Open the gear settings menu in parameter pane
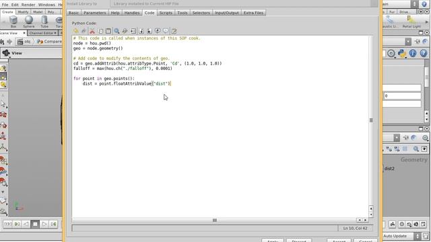Viewport: 431px width, 242px height. click(391, 53)
